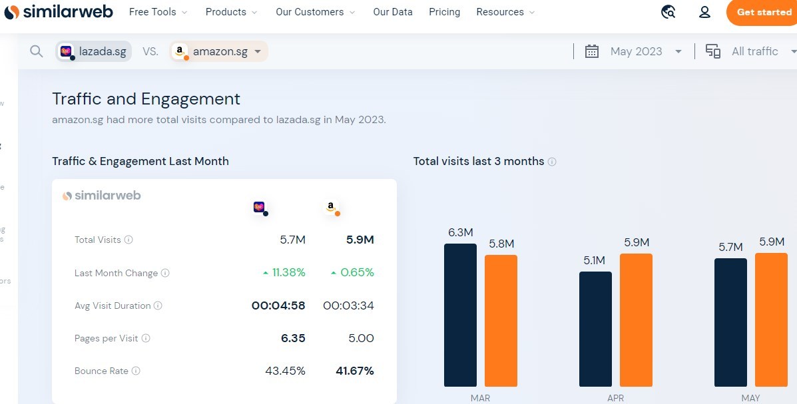Open the May 2023 date dropdown
Image resolution: width=797 pixels, height=404 pixels.
coord(678,51)
